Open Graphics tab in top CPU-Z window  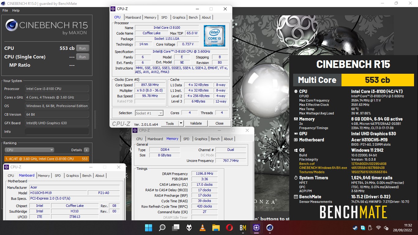click(179, 17)
